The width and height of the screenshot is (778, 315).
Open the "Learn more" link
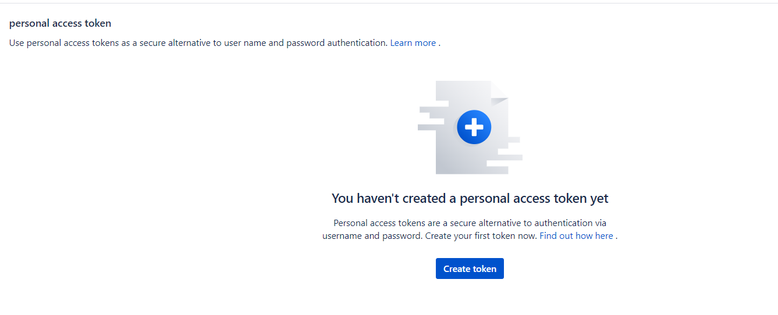[413, 43]
